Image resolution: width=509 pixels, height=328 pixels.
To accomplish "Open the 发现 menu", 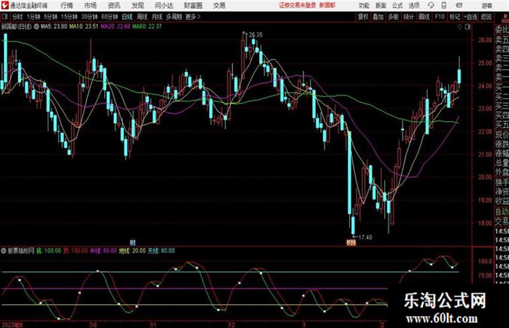I will 138,5.
